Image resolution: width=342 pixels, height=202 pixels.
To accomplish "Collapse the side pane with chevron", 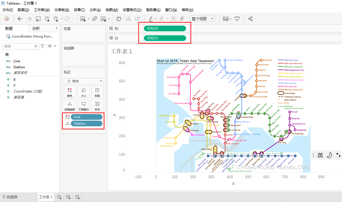I will (57, 28).
